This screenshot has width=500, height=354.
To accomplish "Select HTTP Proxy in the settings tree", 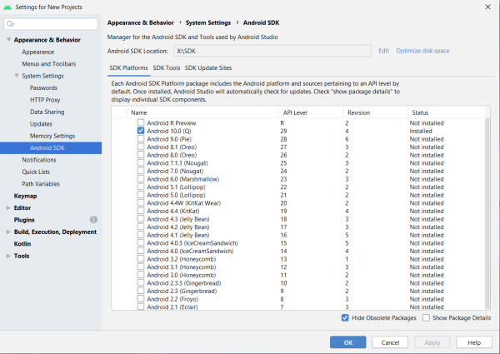I will (45, 99).
